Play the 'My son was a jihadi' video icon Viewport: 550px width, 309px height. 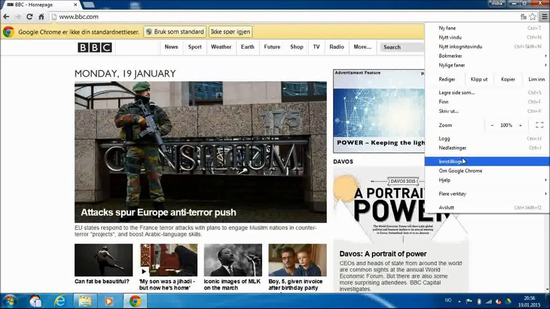pyautogui.click(x=144, y=271)
